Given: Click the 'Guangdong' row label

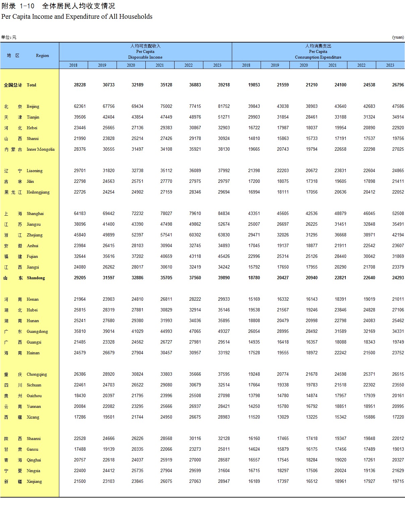Looking at the screenshot, I should (37, 331).
